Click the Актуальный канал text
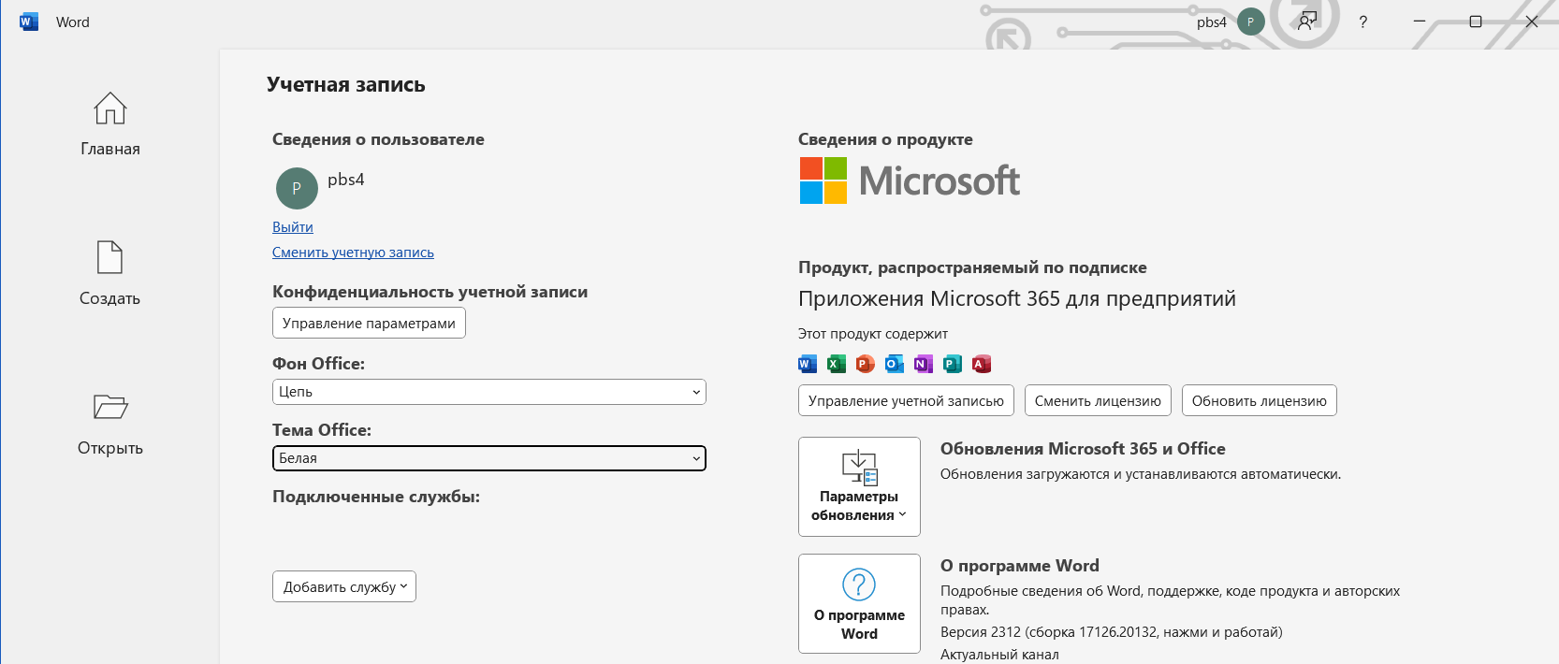 (999, 655)
